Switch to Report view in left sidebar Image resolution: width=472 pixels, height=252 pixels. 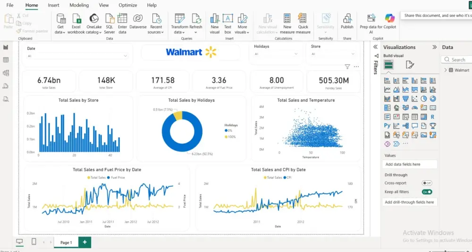pos(6,47)
